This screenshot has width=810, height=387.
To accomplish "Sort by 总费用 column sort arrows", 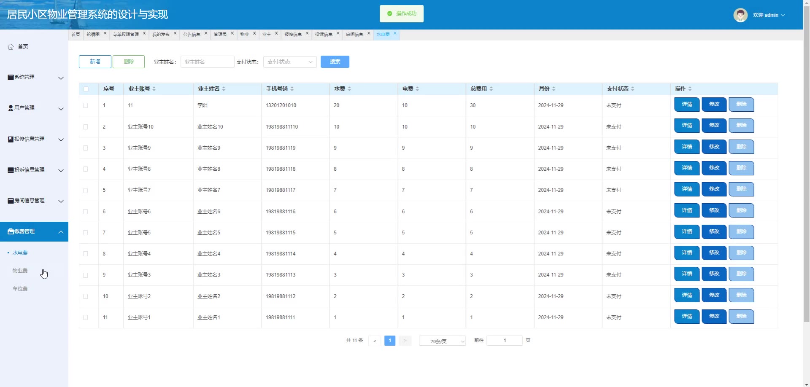I will coord(491,89).
